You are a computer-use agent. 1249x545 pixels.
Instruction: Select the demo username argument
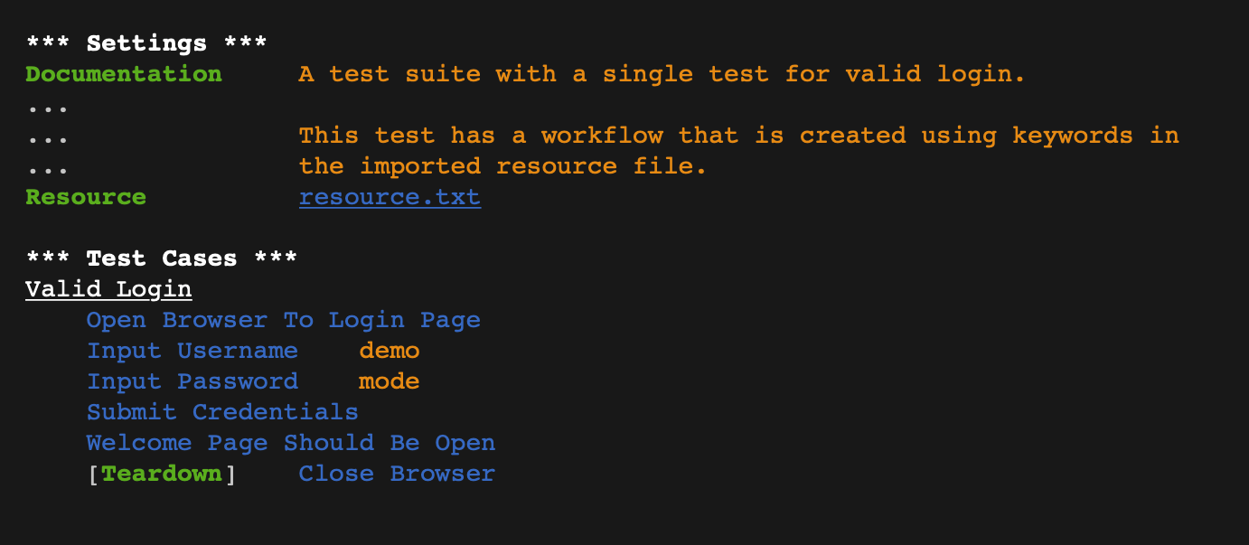coord(390,351)
